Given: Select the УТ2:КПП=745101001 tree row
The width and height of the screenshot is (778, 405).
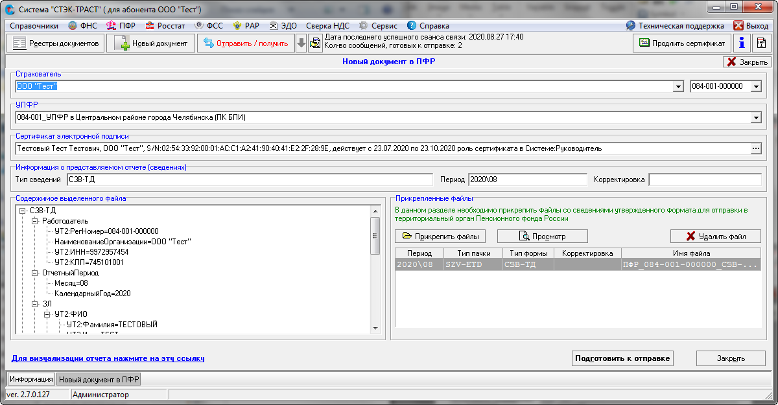Looking at the screenshot, I should (89, 262).
